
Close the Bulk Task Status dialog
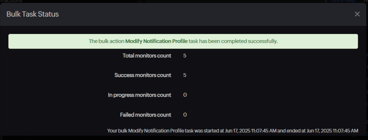tap(357, 14)
